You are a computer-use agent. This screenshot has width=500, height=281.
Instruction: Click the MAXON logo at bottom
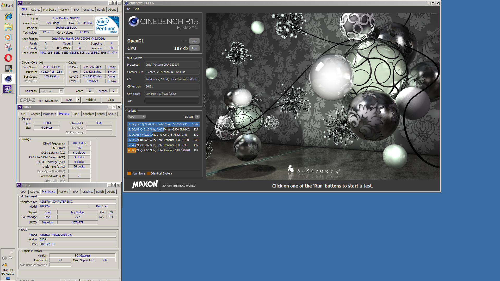pyautogui.click(x=145, y=185)
